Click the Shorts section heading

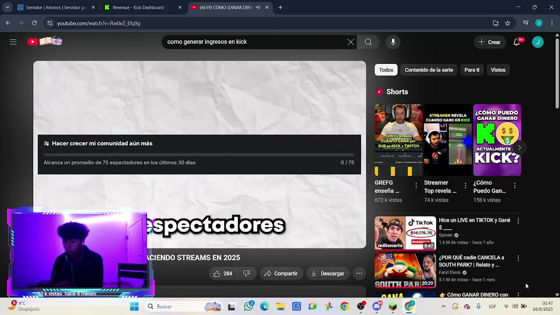pos(397,92)
